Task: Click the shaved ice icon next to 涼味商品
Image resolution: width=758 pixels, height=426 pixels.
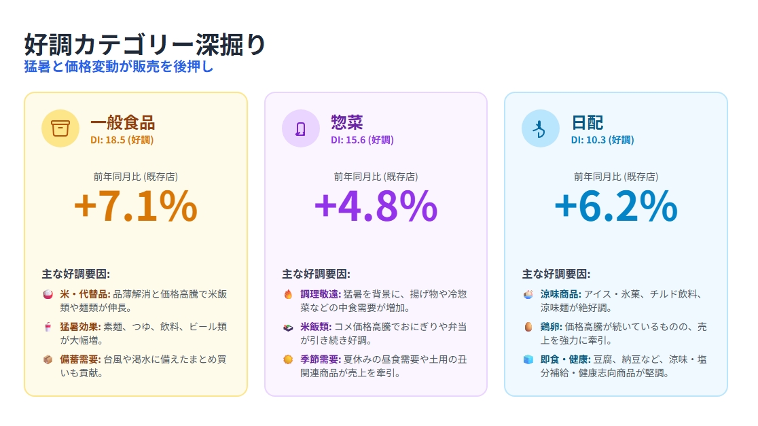Action: [x=528, y=294]
